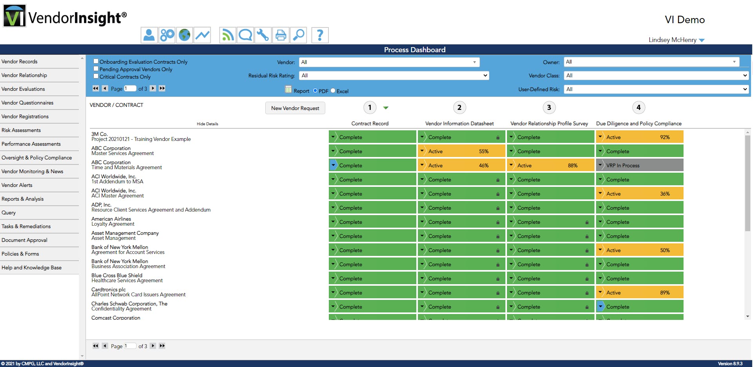
Task: Open the line chart trend icon
Action: pos(202,35)
